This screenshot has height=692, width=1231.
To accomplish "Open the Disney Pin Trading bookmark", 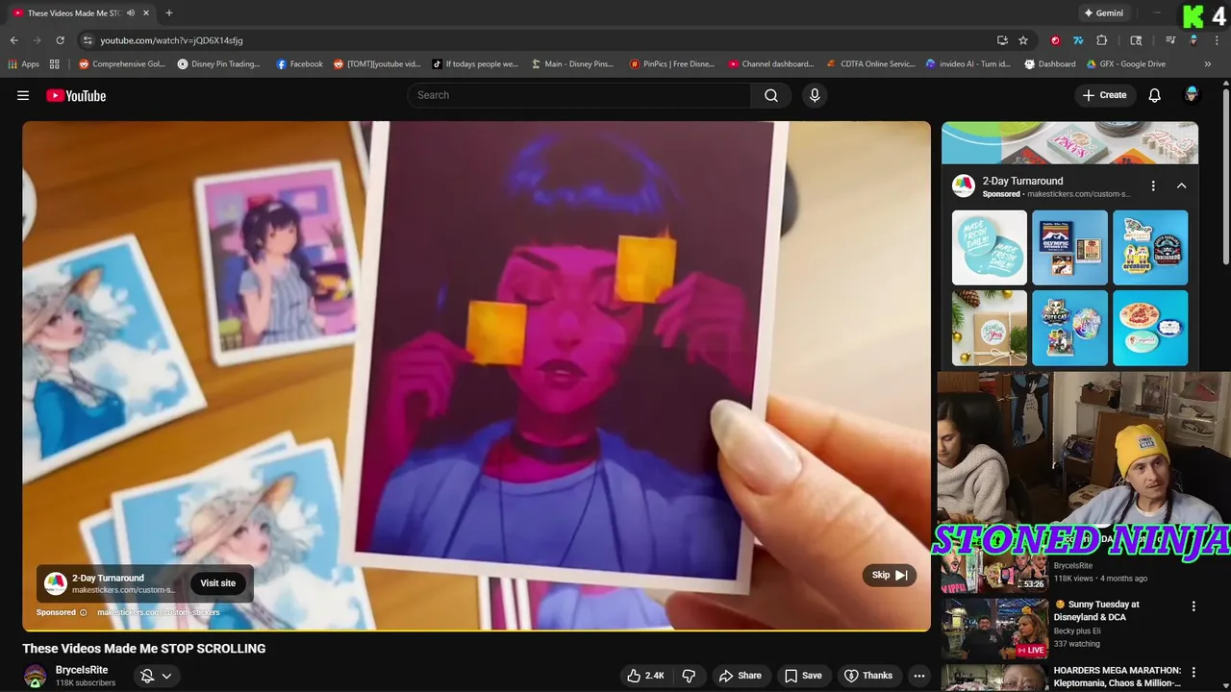I will pos(218,64).
